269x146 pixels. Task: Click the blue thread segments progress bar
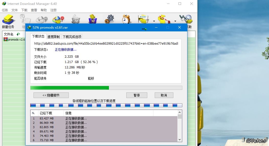tap(106, 105)
